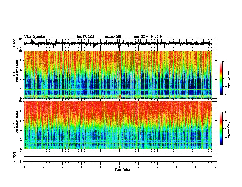Viewport: 242px width, 187px height.
Task: Click ch.1 frequency axis "2" kHz tick label
Action: [x=21, y=89]
